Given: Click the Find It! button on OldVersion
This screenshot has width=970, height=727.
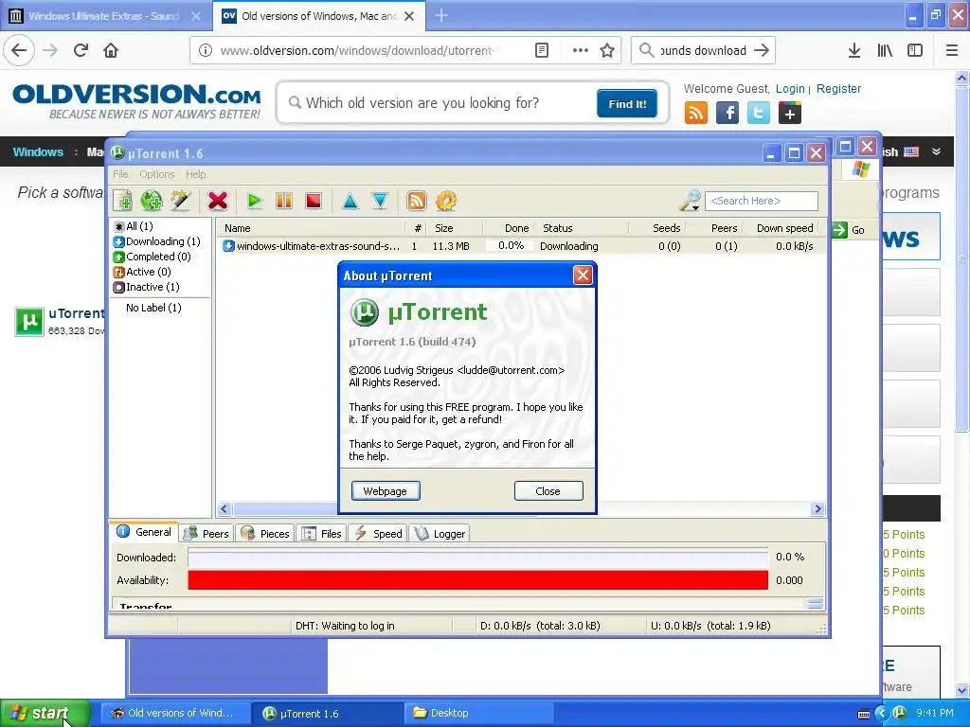Looking at the screenshot, I should point(627,103).
